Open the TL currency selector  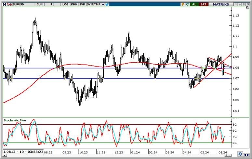coord(53,4)
